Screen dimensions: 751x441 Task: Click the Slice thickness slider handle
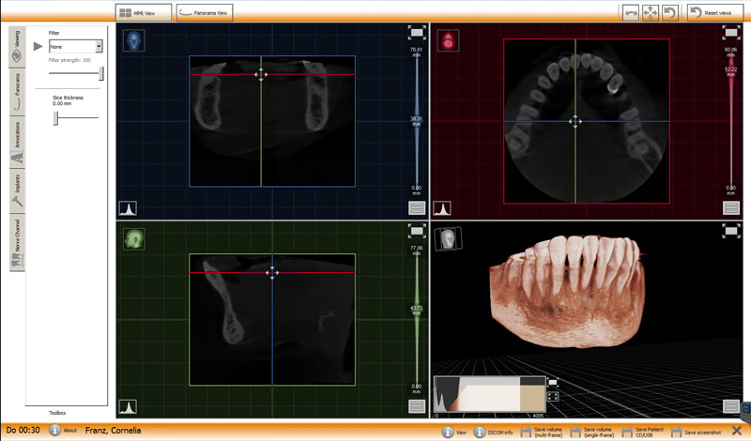pos(56,117)
